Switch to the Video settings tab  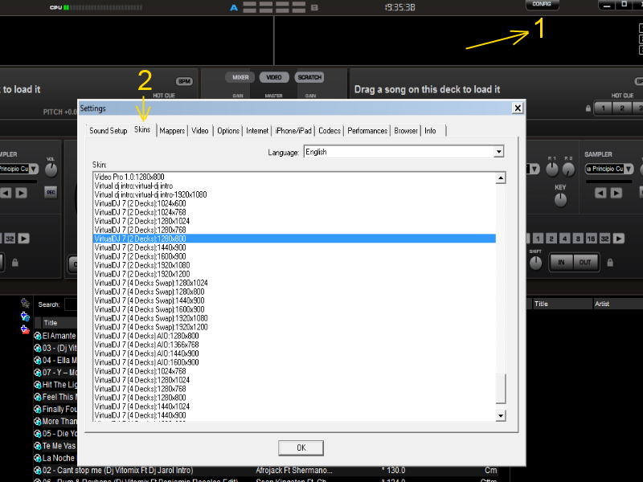(200, 131)
